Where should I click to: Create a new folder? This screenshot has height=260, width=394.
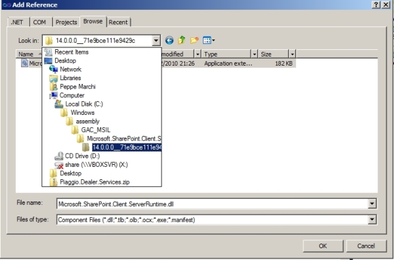194,40
